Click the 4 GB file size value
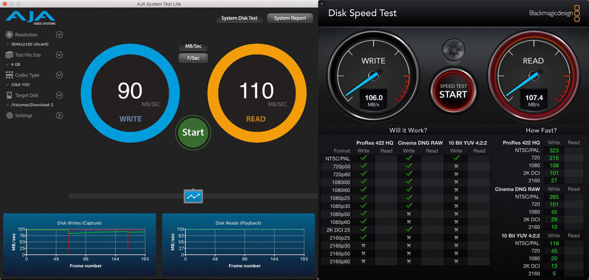589x280 pixels. point(16,64)
